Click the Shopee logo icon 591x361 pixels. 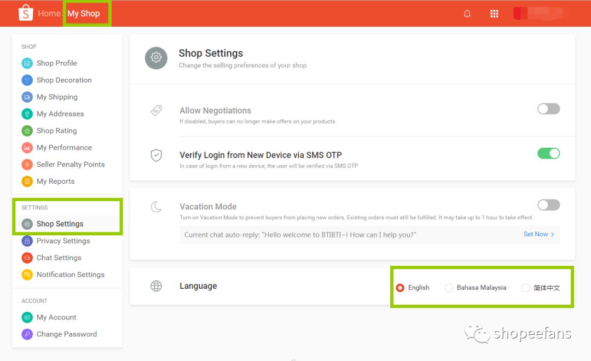(x=26, y=13)
